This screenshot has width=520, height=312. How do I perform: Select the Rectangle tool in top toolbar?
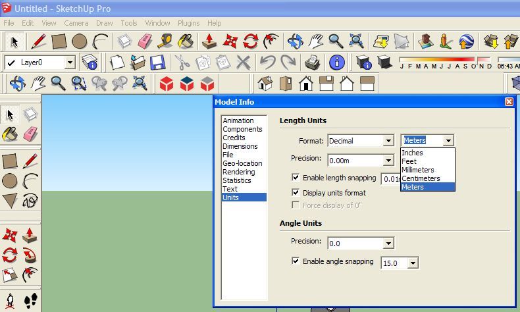[59, 41]
